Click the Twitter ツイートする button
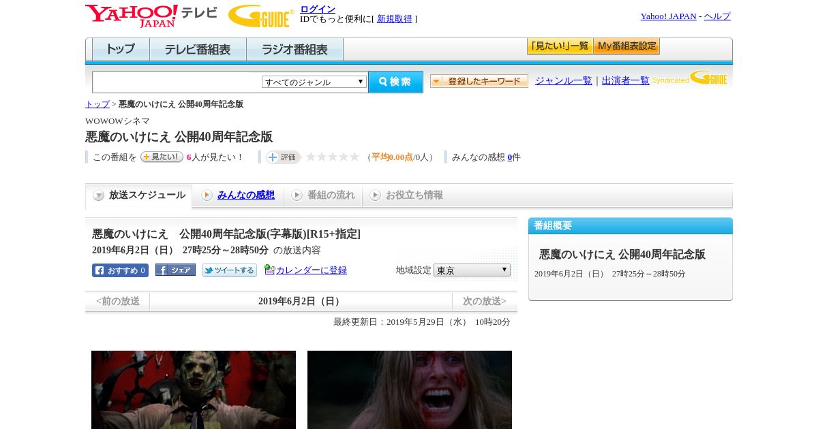This screenshot has width=818, height=429. click(230, 270)
